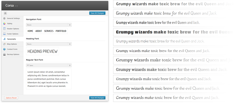Image resolution: width=235 pixels, height=103 pixels.
Task: Open the Navigation Font dropdown
Action: point(49,25)
